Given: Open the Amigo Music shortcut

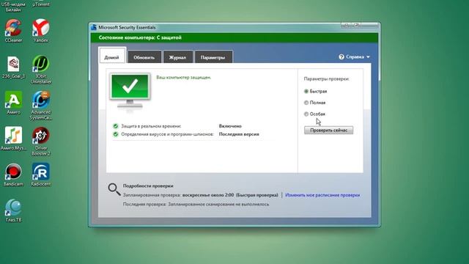Looking at the screenshot, I should point(13,139).
